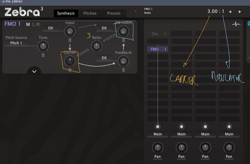Click fourth lane output circle
The height and width of the screenshot is (164, 250).
[229, 127]
